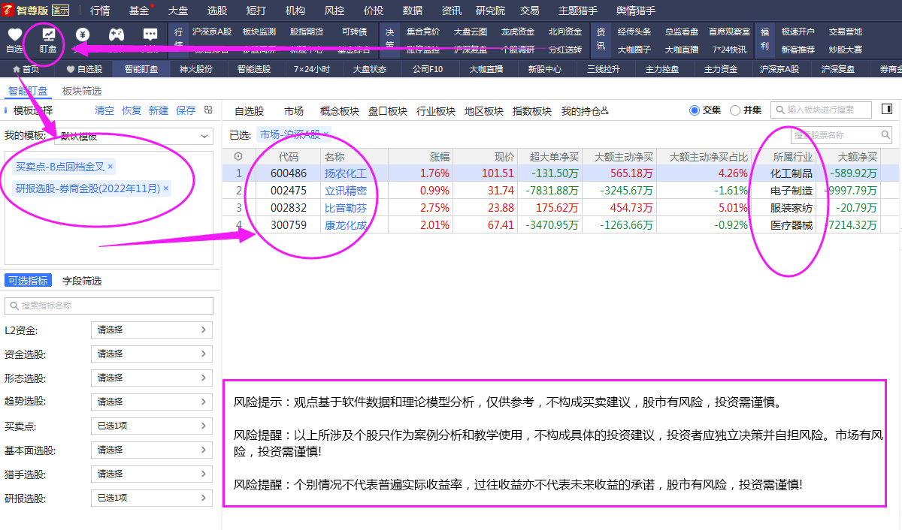The width and height of the screenshot is (902, 530).
Task: Select the 概念板块 category filter
Action: (x=340, y=111)
